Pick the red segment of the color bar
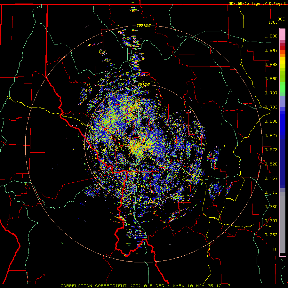Screen dimensions: 288x288 283,48
